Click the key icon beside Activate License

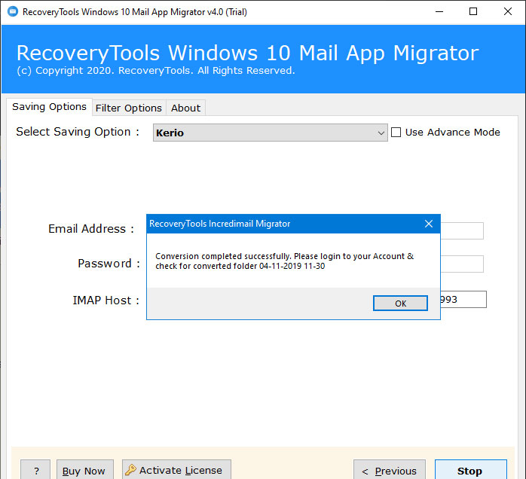click(x=130, y=470)
